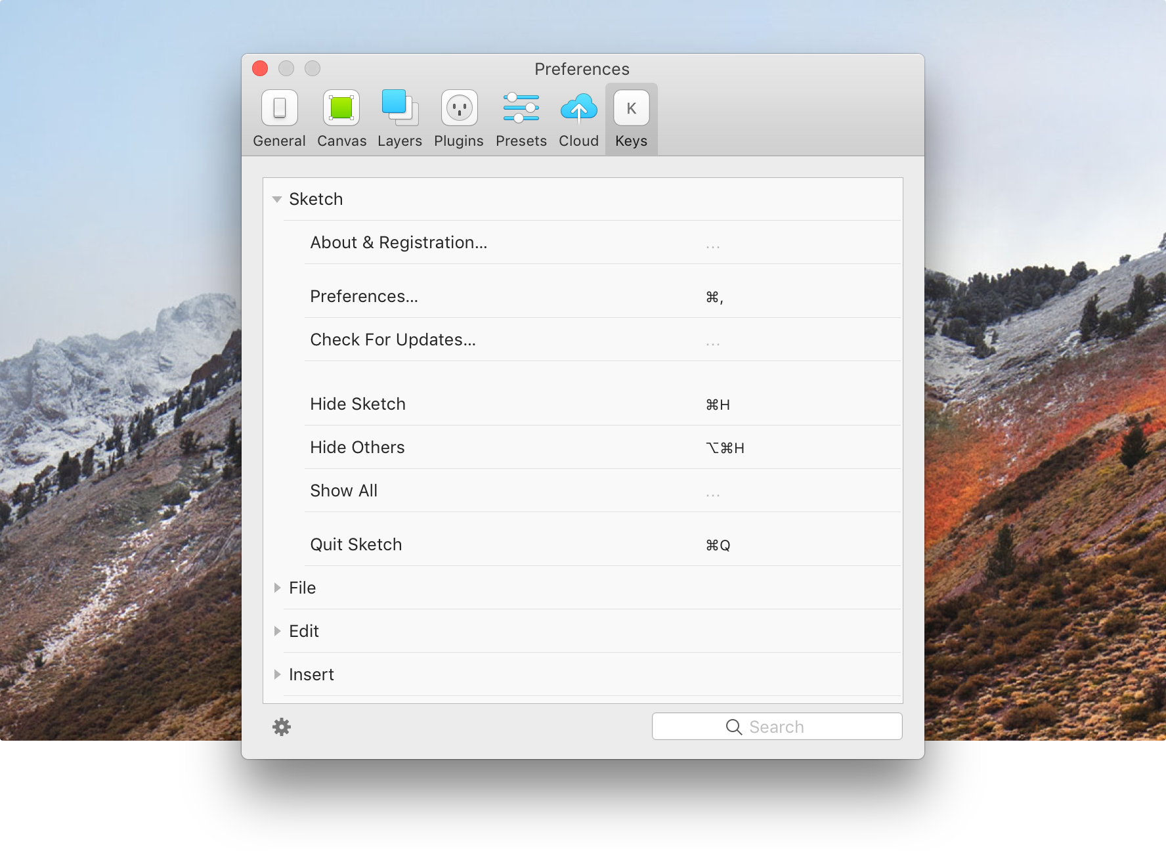Click the gear settings icon at bottom
Viewport: 1166px width, 851px height.
282,727
